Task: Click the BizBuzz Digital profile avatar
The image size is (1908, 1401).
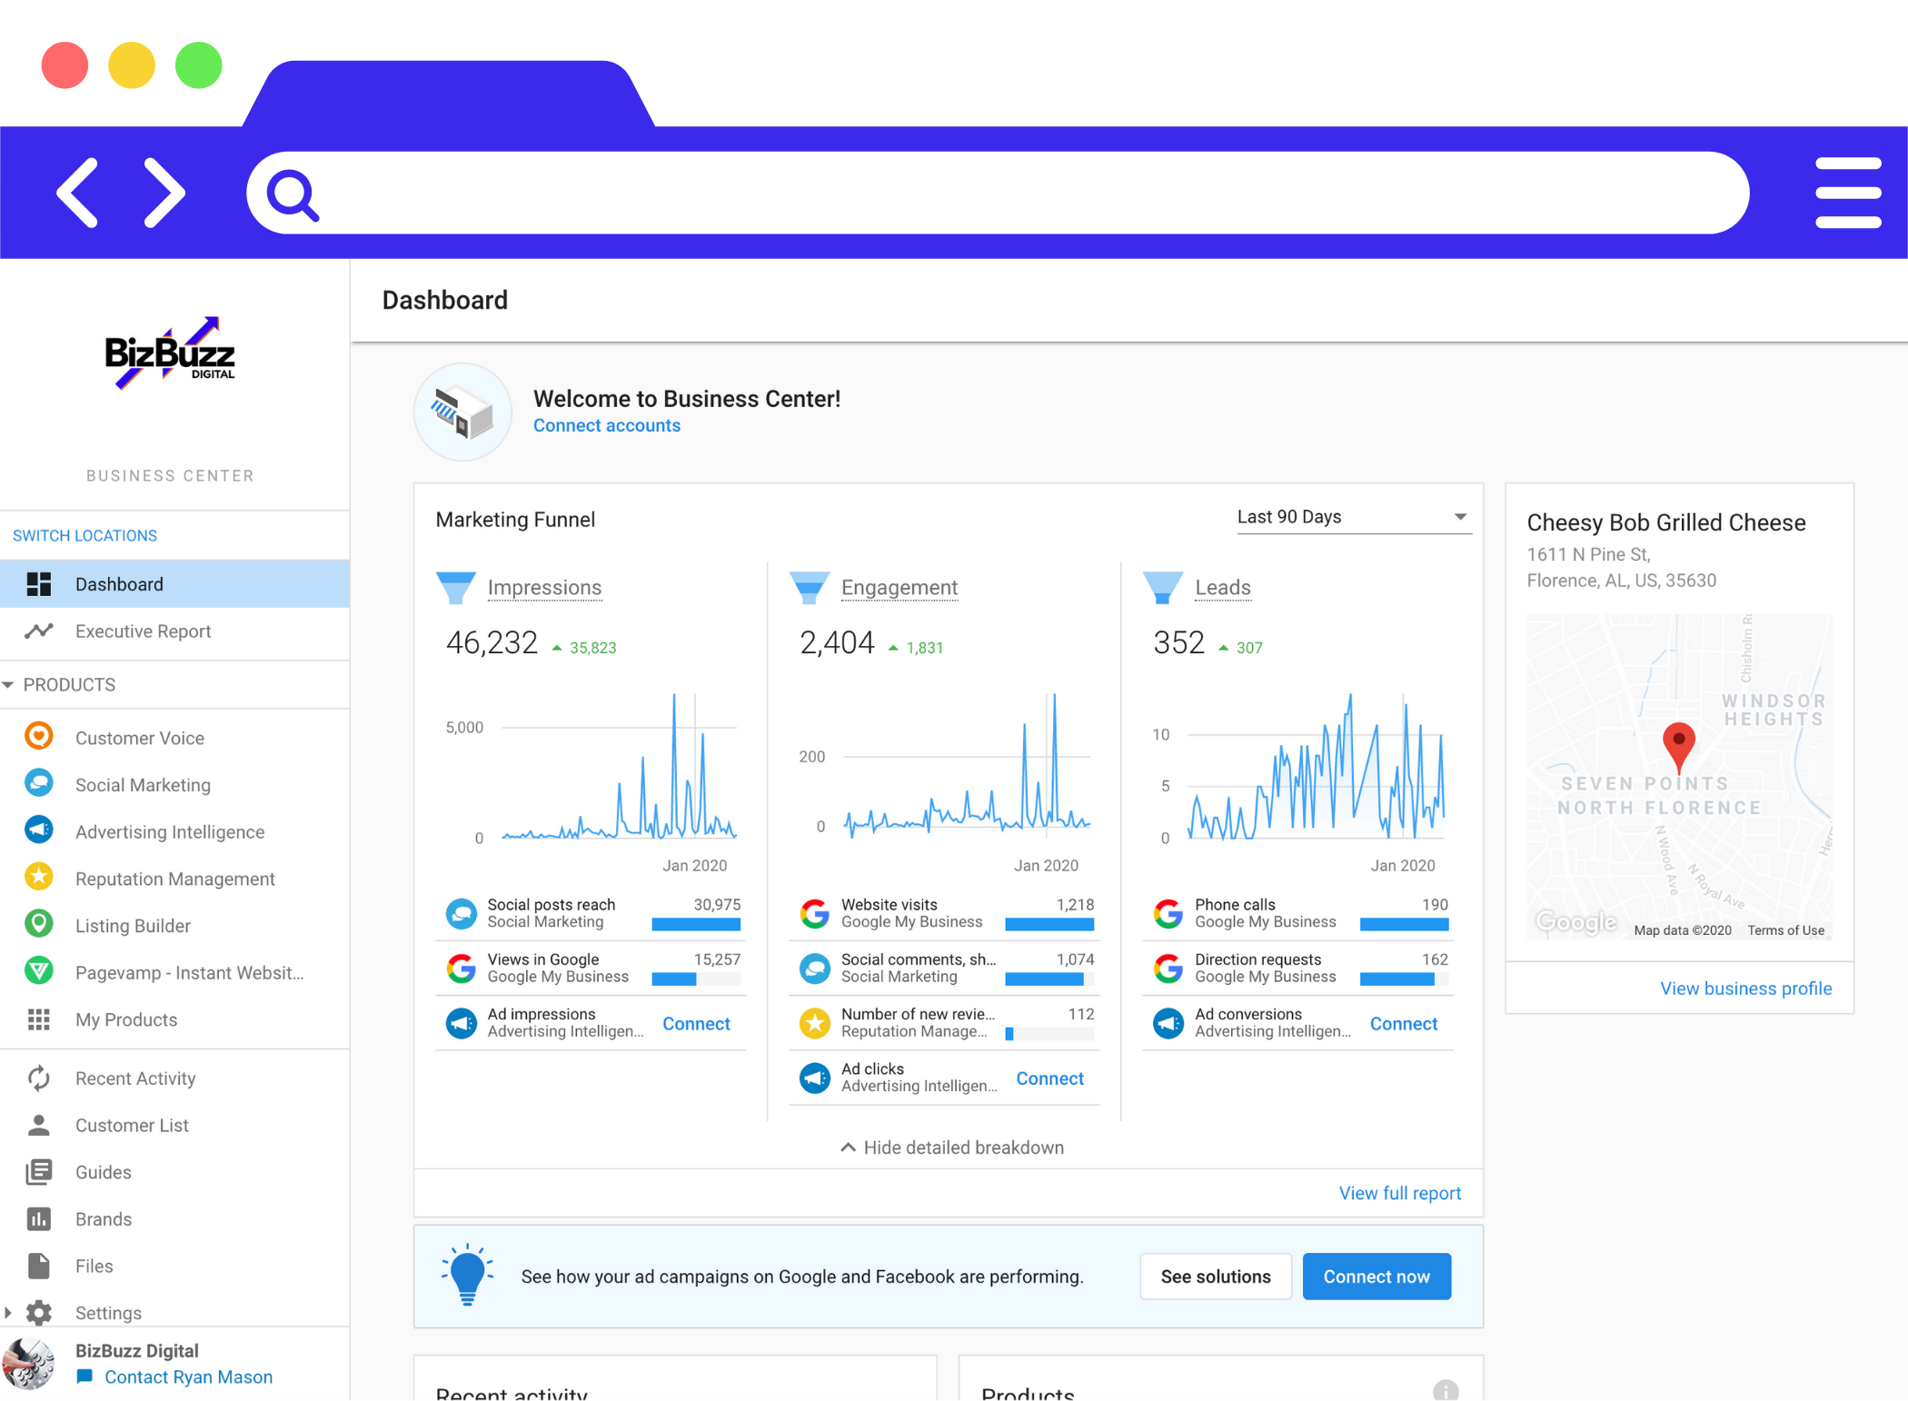Action: click(x=29, y=1363)
